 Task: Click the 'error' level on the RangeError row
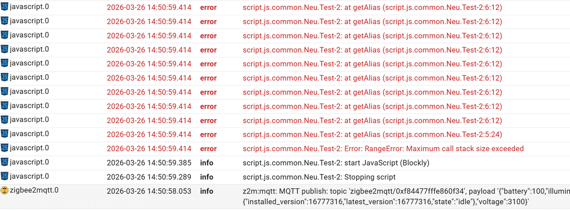pyautogui.click(x=208, y=148)
